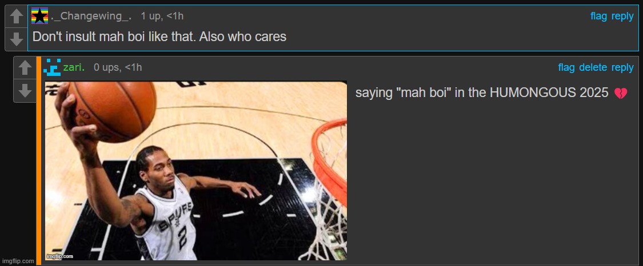Viewport: 643px width, 266px height.
Task: Upvote zari's reply comment
Action: pyautogui.click(x=25, y=68)
